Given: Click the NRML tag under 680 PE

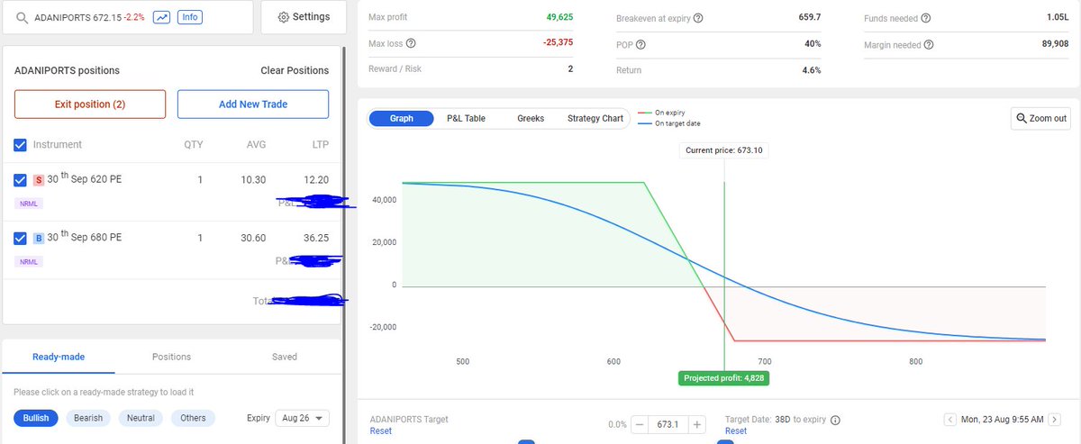Looking at the screenshot, I should coord(29,261).
